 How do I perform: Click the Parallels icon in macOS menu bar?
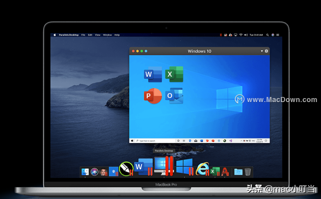221,35
